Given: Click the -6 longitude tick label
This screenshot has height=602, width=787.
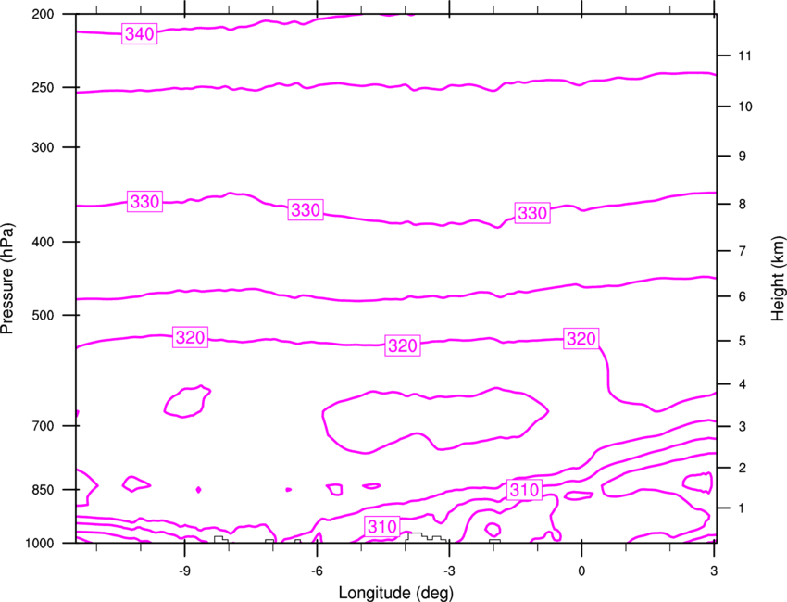Looking at the screenshot, I should pyautogui.click(x=317, y=571).
